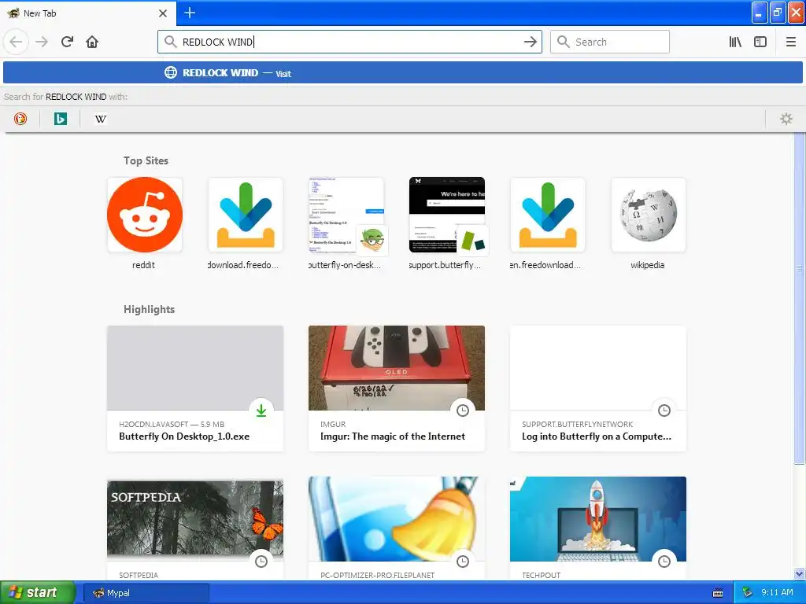The image size is (806, 604).
Task: Click the history clock on PC-Optimizer card
Action: coord(463,561)
